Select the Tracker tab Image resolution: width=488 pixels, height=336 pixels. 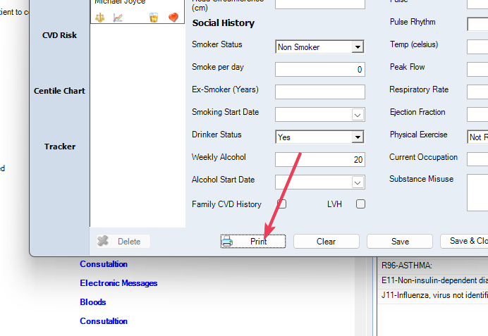(59, 147)
